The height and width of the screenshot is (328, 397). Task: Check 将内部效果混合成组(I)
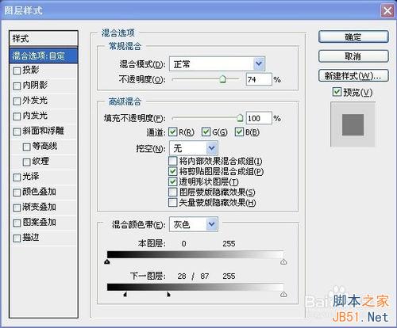click(173, 161)
